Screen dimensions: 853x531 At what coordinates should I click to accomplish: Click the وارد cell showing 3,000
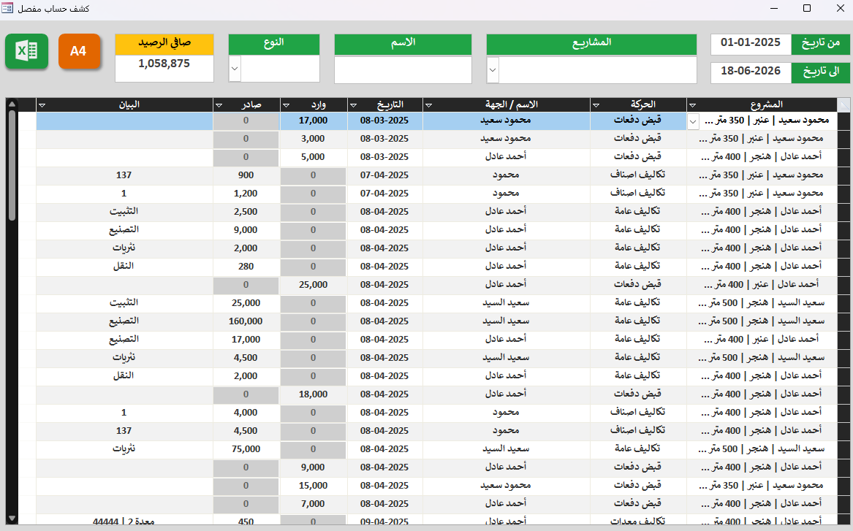[x=314, y=139]
